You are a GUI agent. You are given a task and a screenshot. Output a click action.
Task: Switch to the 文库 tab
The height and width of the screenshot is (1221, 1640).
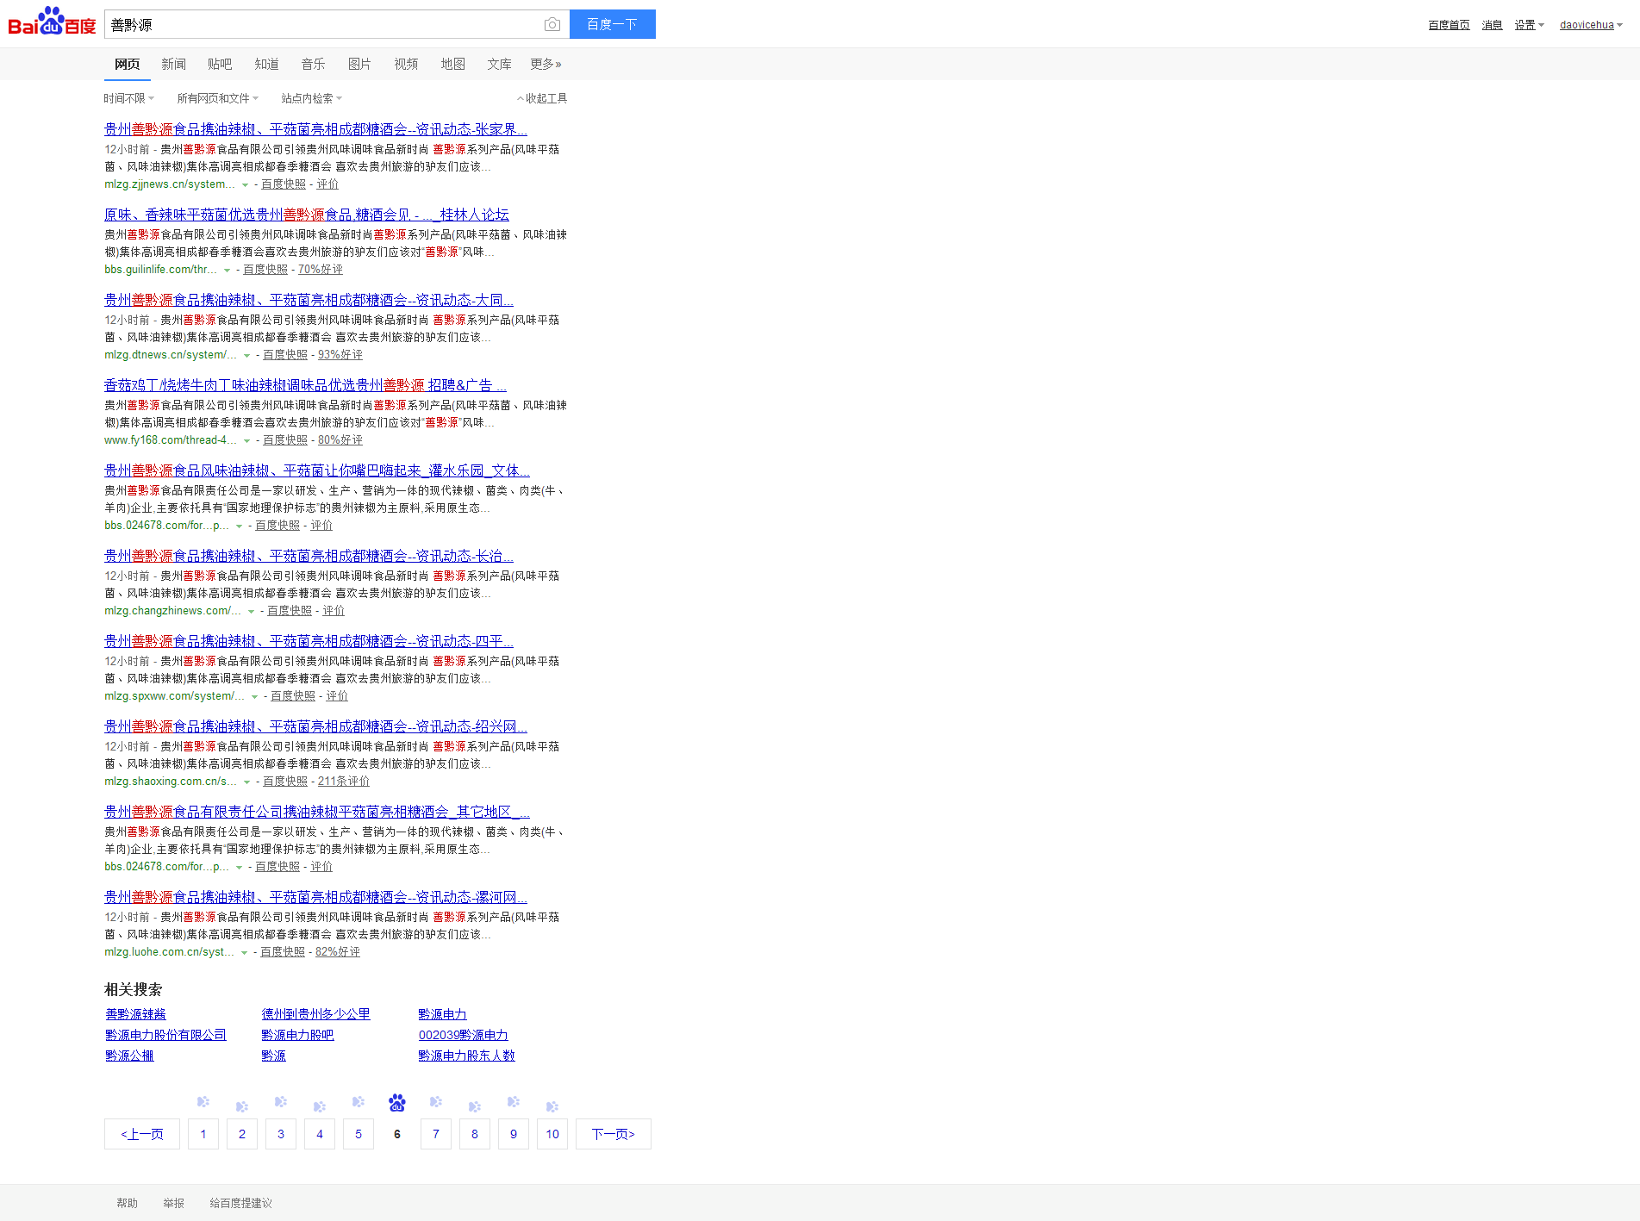pos(499,64)
